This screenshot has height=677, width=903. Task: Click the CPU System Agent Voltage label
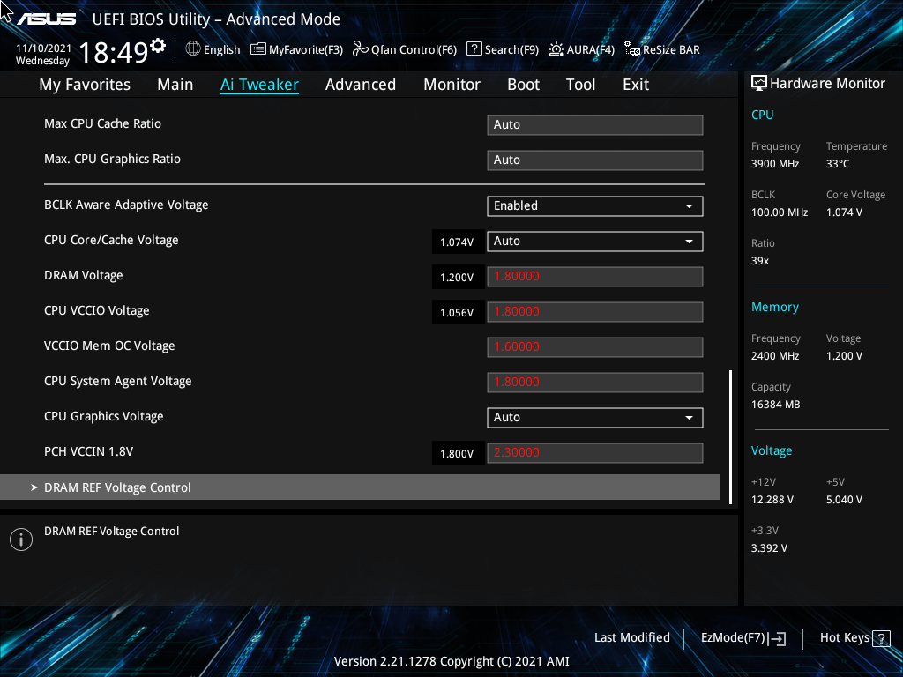(117, 381)
